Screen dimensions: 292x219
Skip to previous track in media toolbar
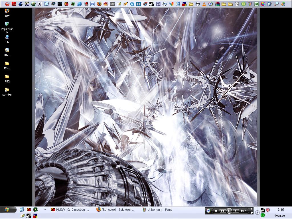[x=222, y=211]
